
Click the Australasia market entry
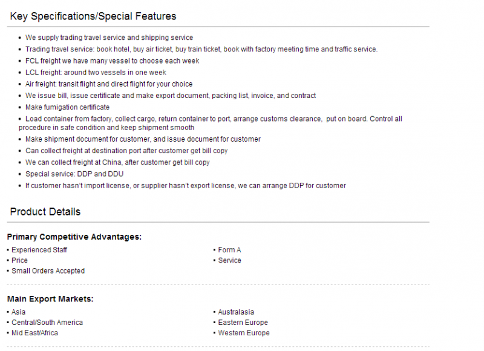point(236,312)
